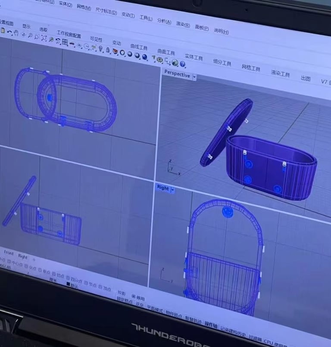Click the 默认 layer color swatch

(x=68, y=284)
